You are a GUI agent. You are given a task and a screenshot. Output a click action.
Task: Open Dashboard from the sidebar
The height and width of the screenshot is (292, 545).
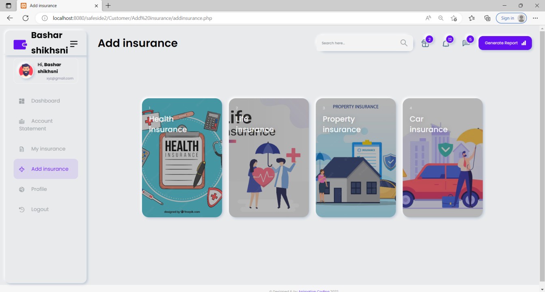pyautogui.click(x=45, y=101)
